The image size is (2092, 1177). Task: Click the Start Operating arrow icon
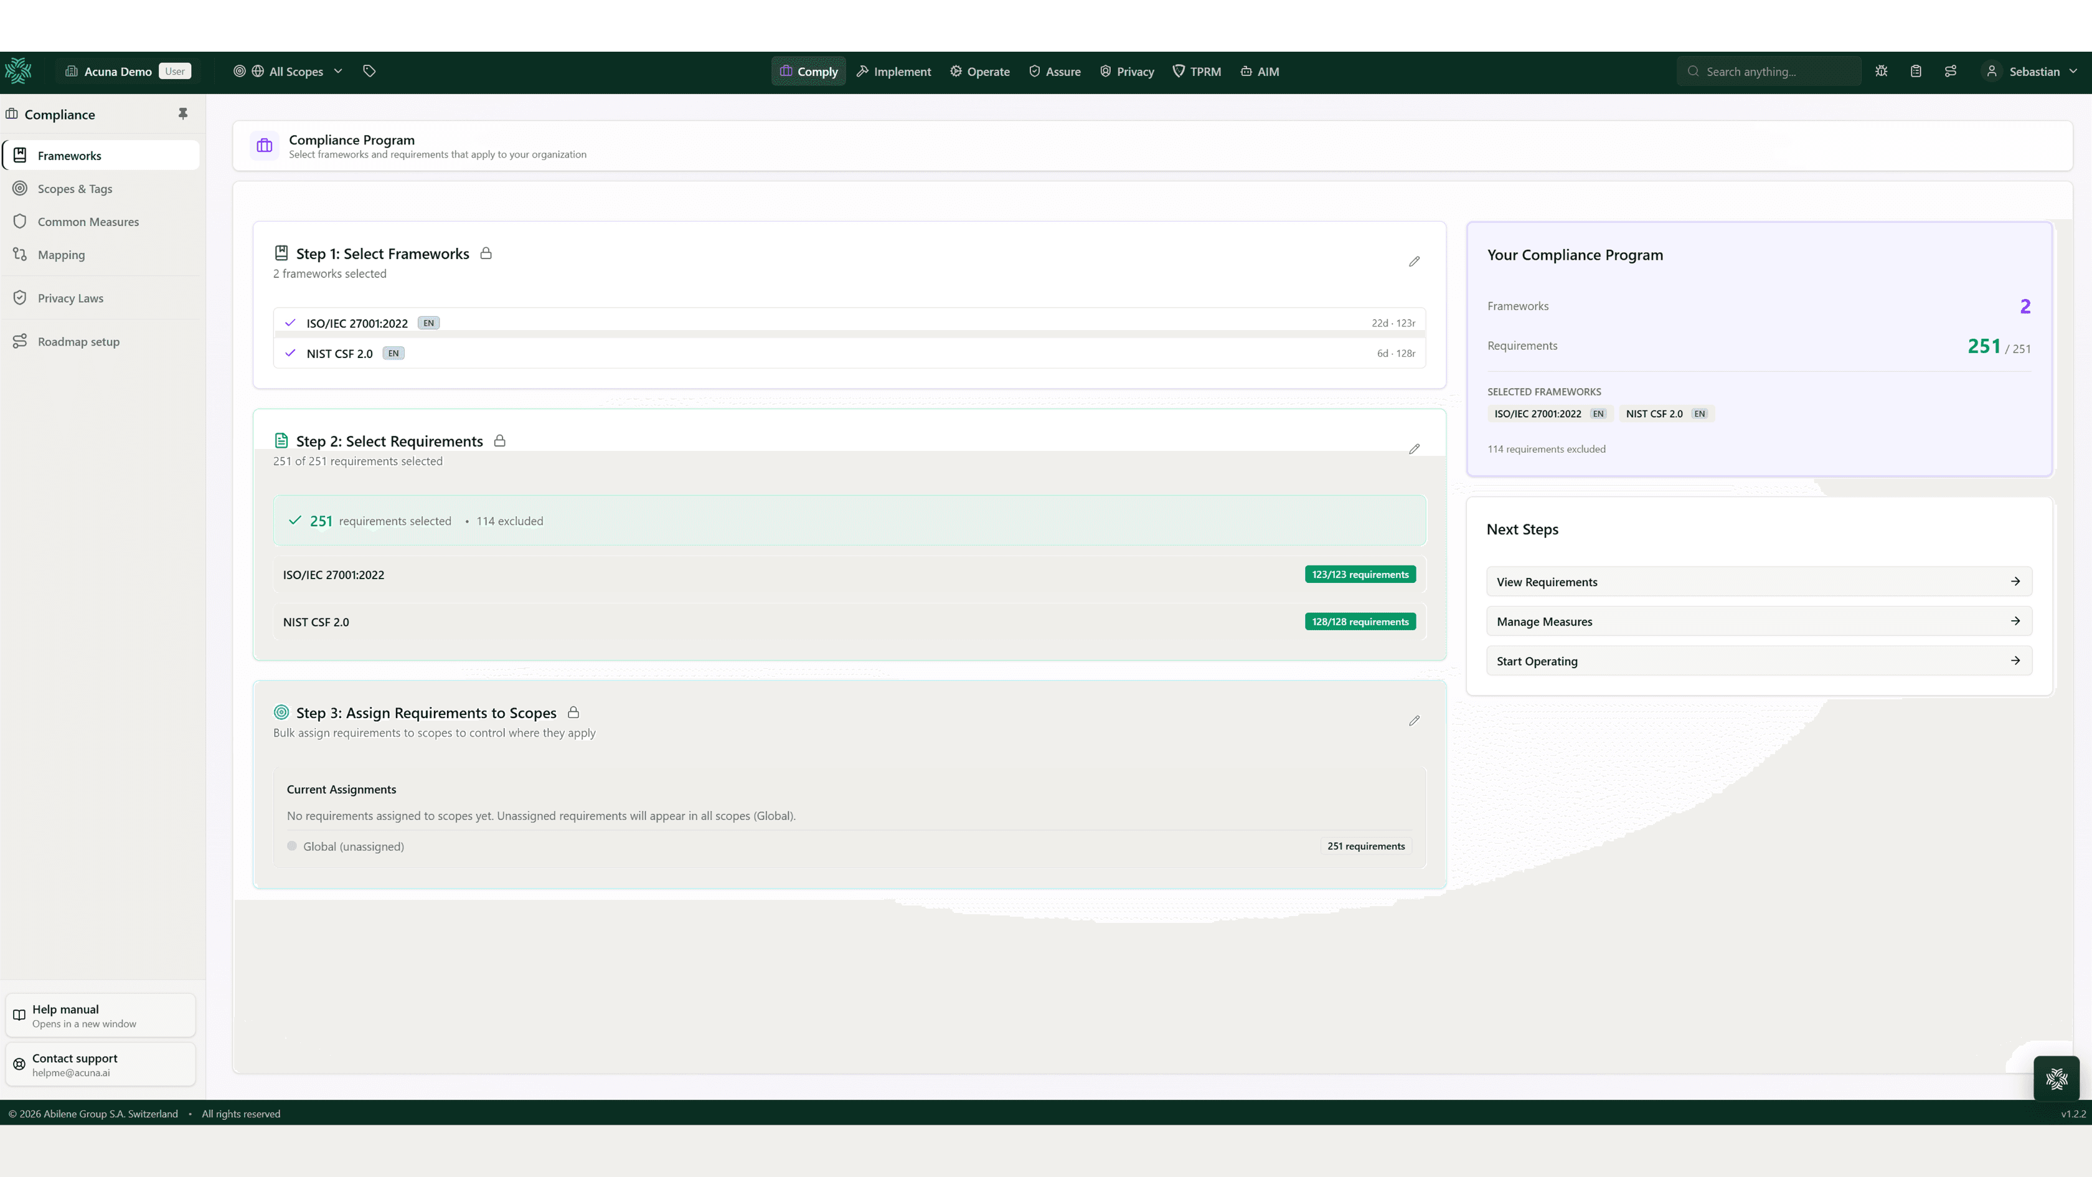2015,661
